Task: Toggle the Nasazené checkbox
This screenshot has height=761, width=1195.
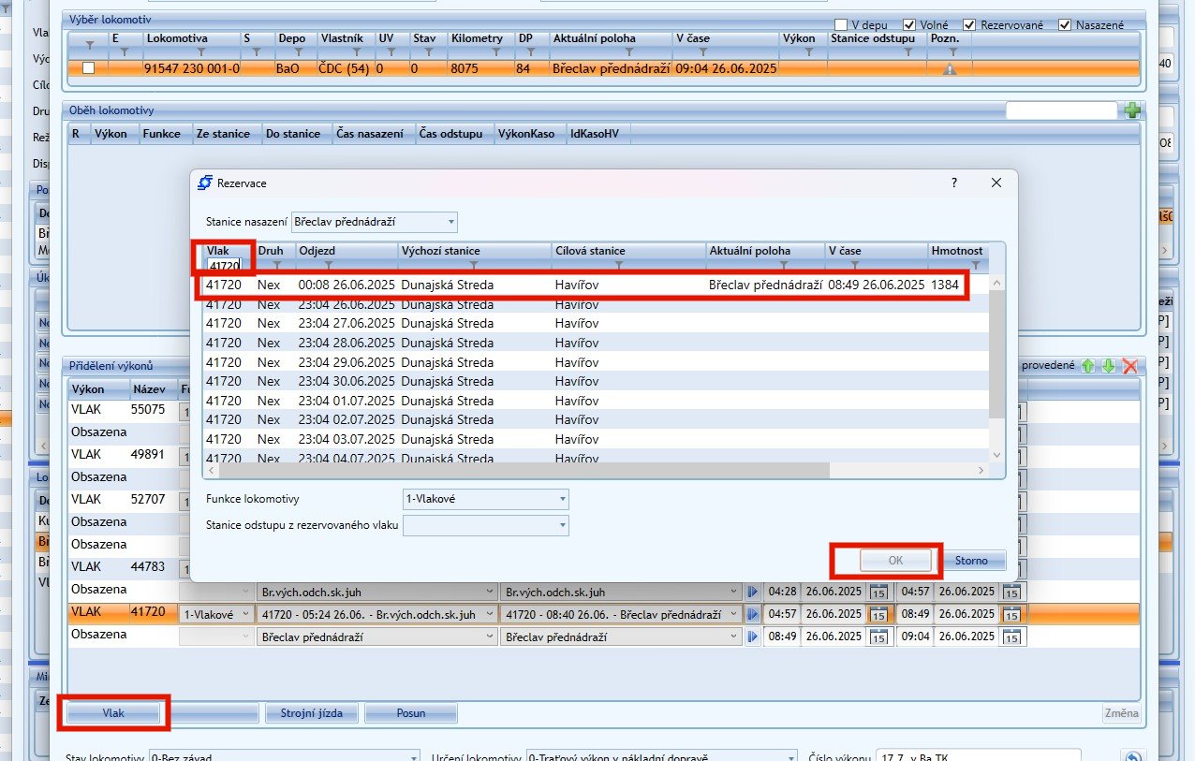Action: (x=1064, y=24)
